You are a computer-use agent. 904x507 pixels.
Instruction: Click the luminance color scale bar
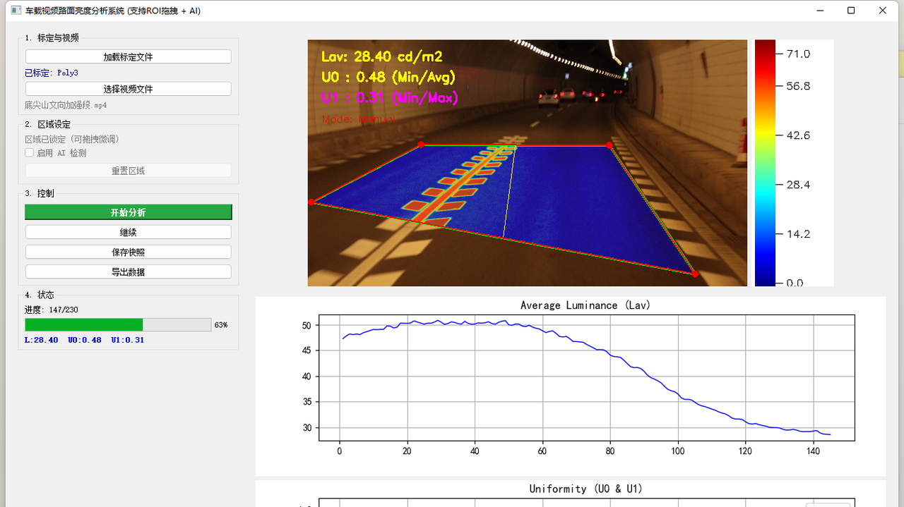coord(765,162)
